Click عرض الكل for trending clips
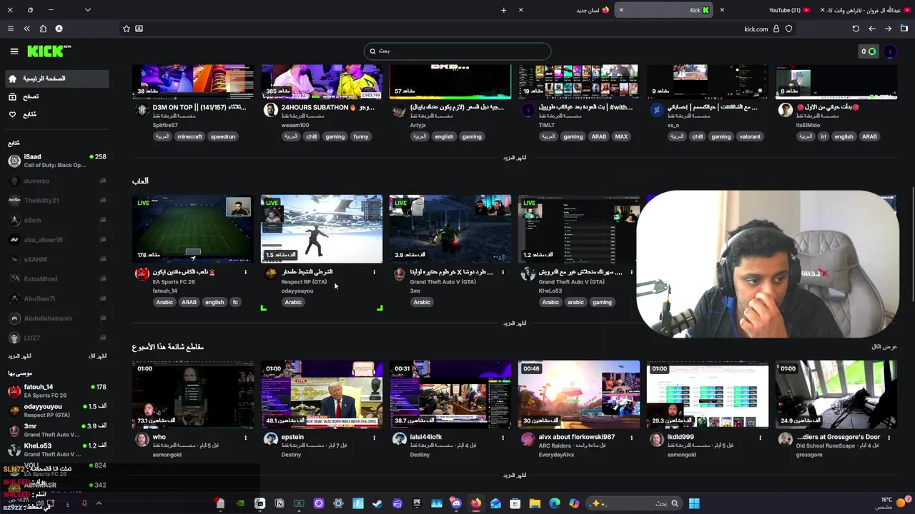The width and height of the screenshot is (915, 514). [884, 347]
